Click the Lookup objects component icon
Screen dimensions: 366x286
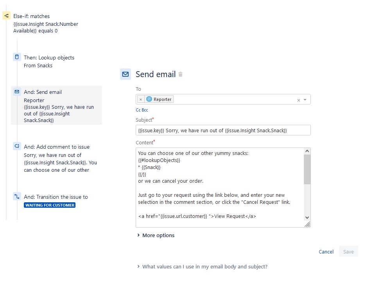(17, 57)
